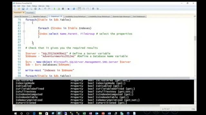Viewport: 206px width, 115px height.
Task: Click the IsFullTextKey row in the console
Action: tap(74, 92)
